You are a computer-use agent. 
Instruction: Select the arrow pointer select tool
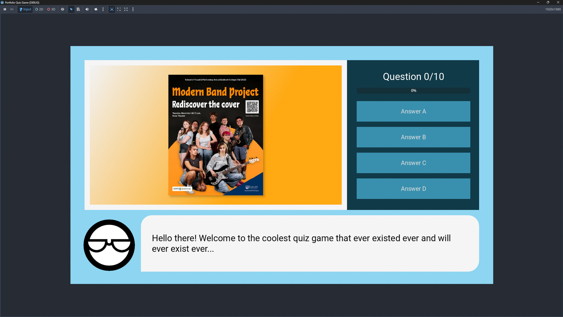71,9
